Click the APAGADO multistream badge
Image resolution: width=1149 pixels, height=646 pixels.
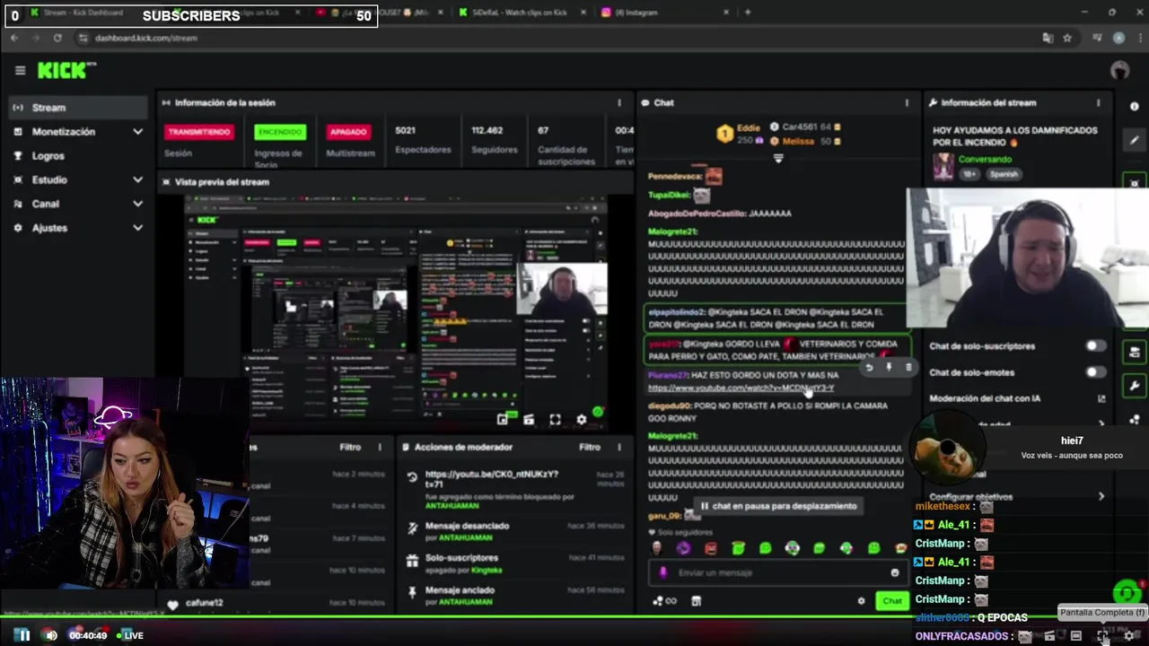pos(348,132)
